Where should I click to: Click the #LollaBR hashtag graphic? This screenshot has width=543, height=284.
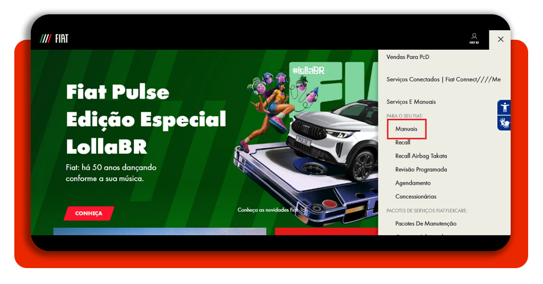point(308,71)
